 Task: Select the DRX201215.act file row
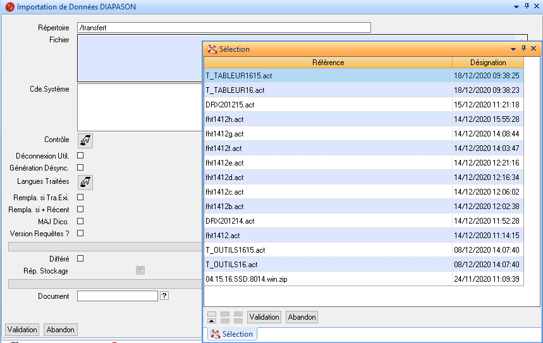328,105
